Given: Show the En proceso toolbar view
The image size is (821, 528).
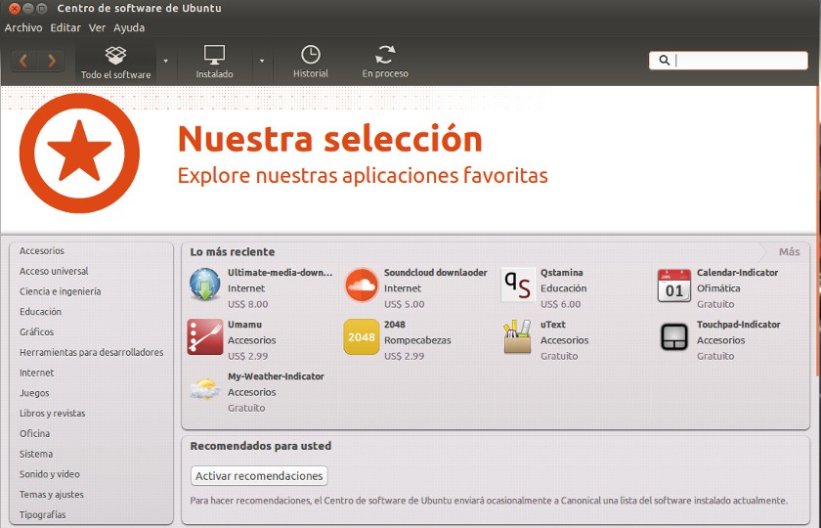Looking at the screenshot, I should tap(385, 61).
